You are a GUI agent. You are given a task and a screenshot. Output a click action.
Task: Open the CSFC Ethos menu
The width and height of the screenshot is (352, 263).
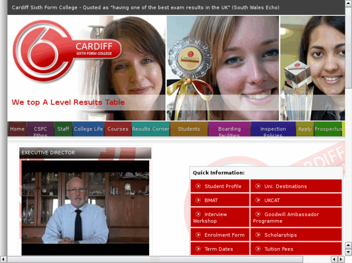tap(40, 129)
